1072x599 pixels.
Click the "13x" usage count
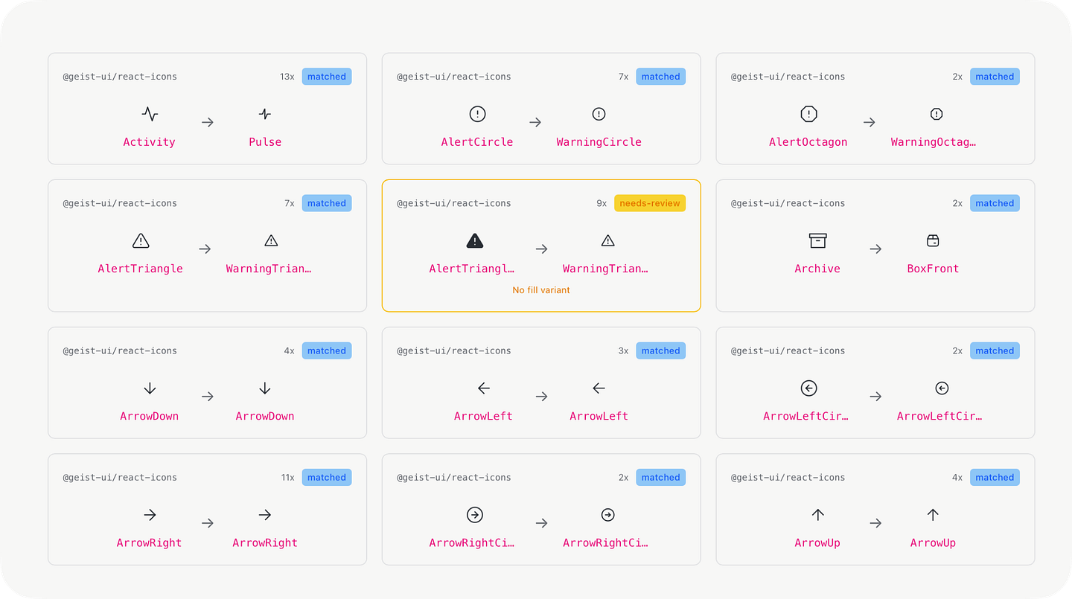[287, 77]
